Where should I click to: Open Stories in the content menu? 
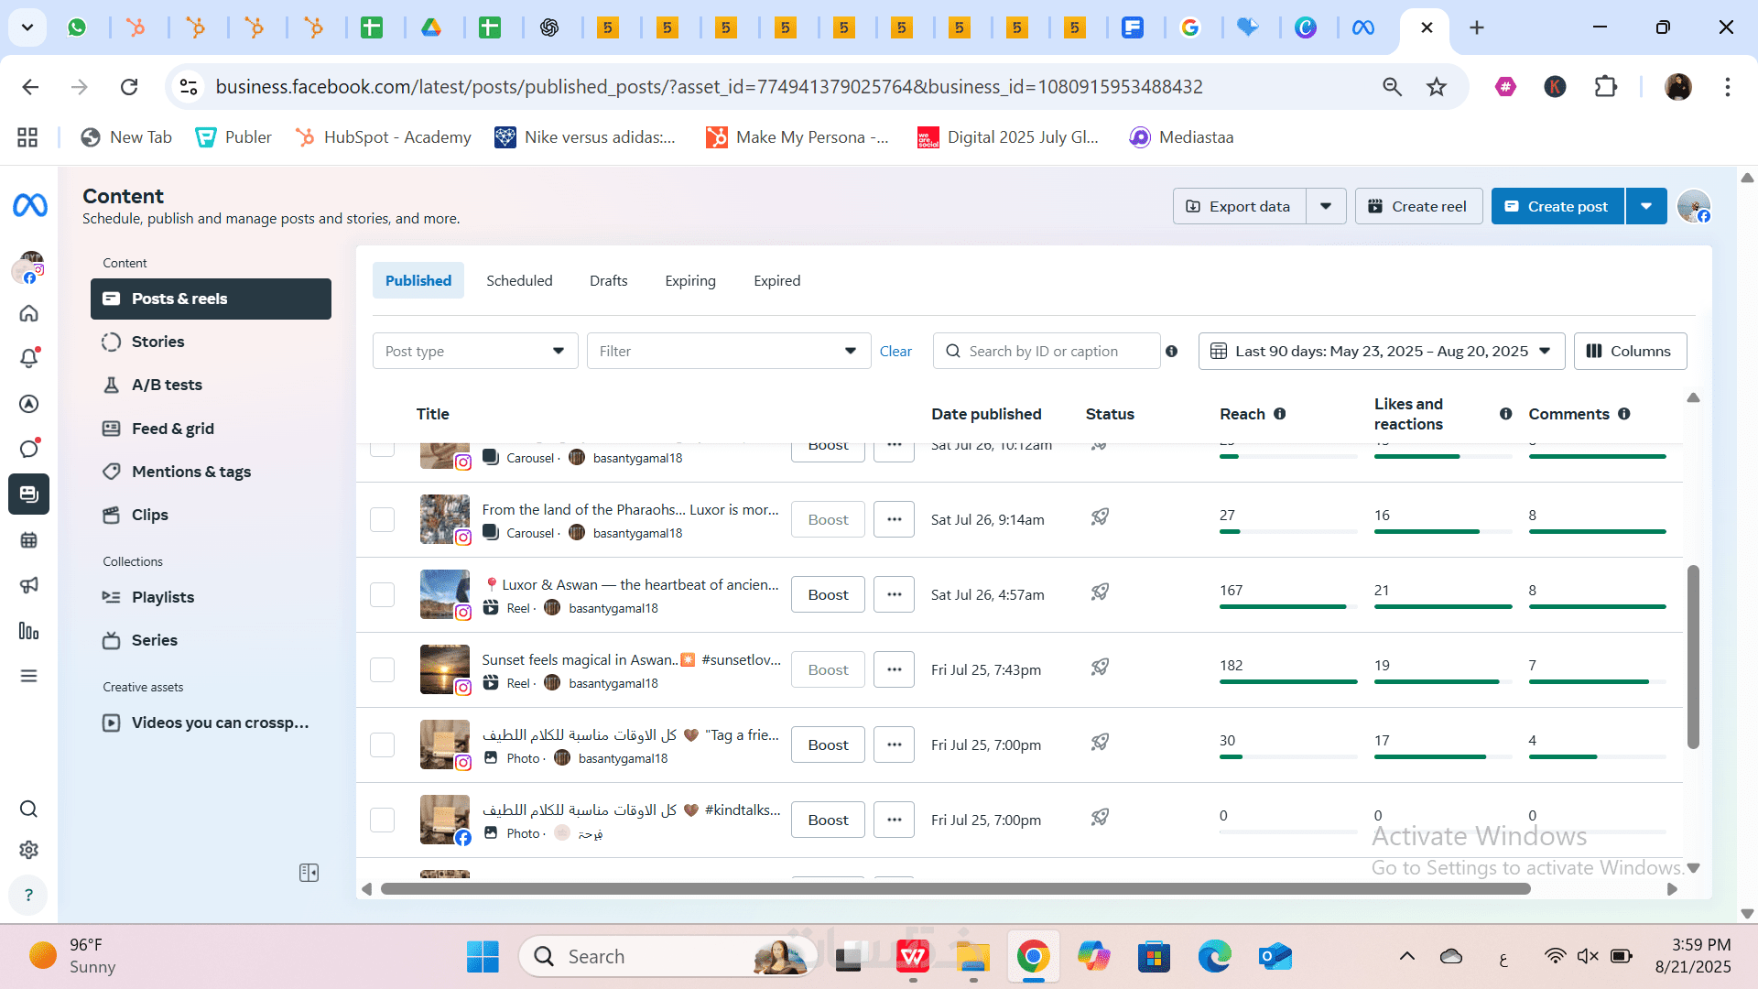click(157, 342)
